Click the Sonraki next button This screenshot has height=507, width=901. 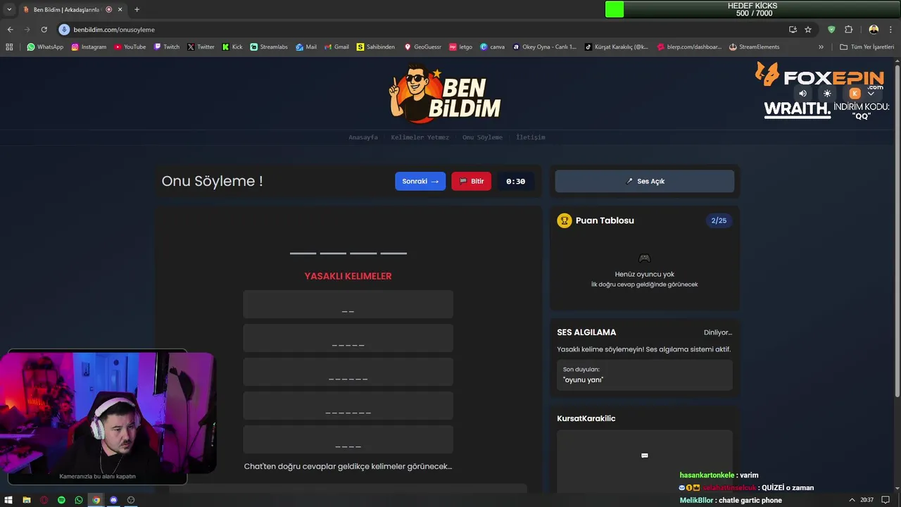click(x=420, y=181)
